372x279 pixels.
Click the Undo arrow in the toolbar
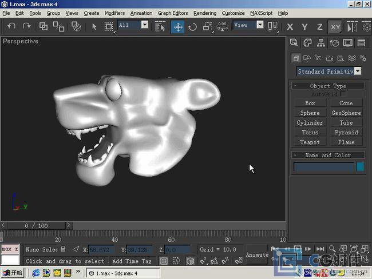(11, 26)
